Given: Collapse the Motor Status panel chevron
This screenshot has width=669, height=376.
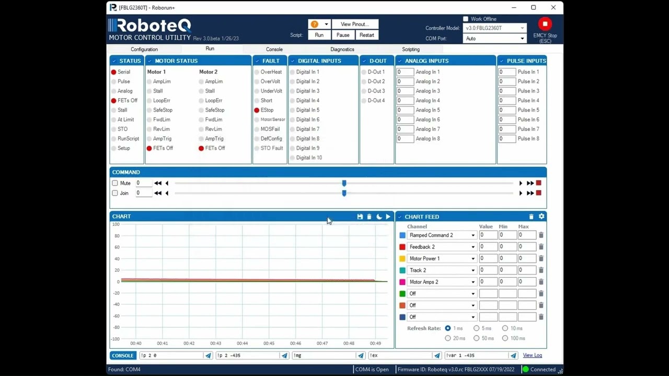Looking at the screenshot, I should pyautogui.click(x=149, y=61).
